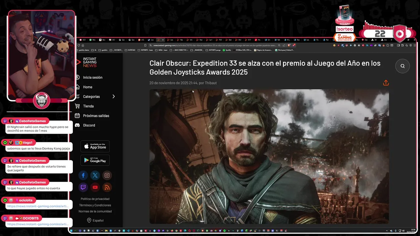Open Inicia sesión in sidebar
Image resolution: width=420 pixels, height=236 pixels.
point(93,77)
